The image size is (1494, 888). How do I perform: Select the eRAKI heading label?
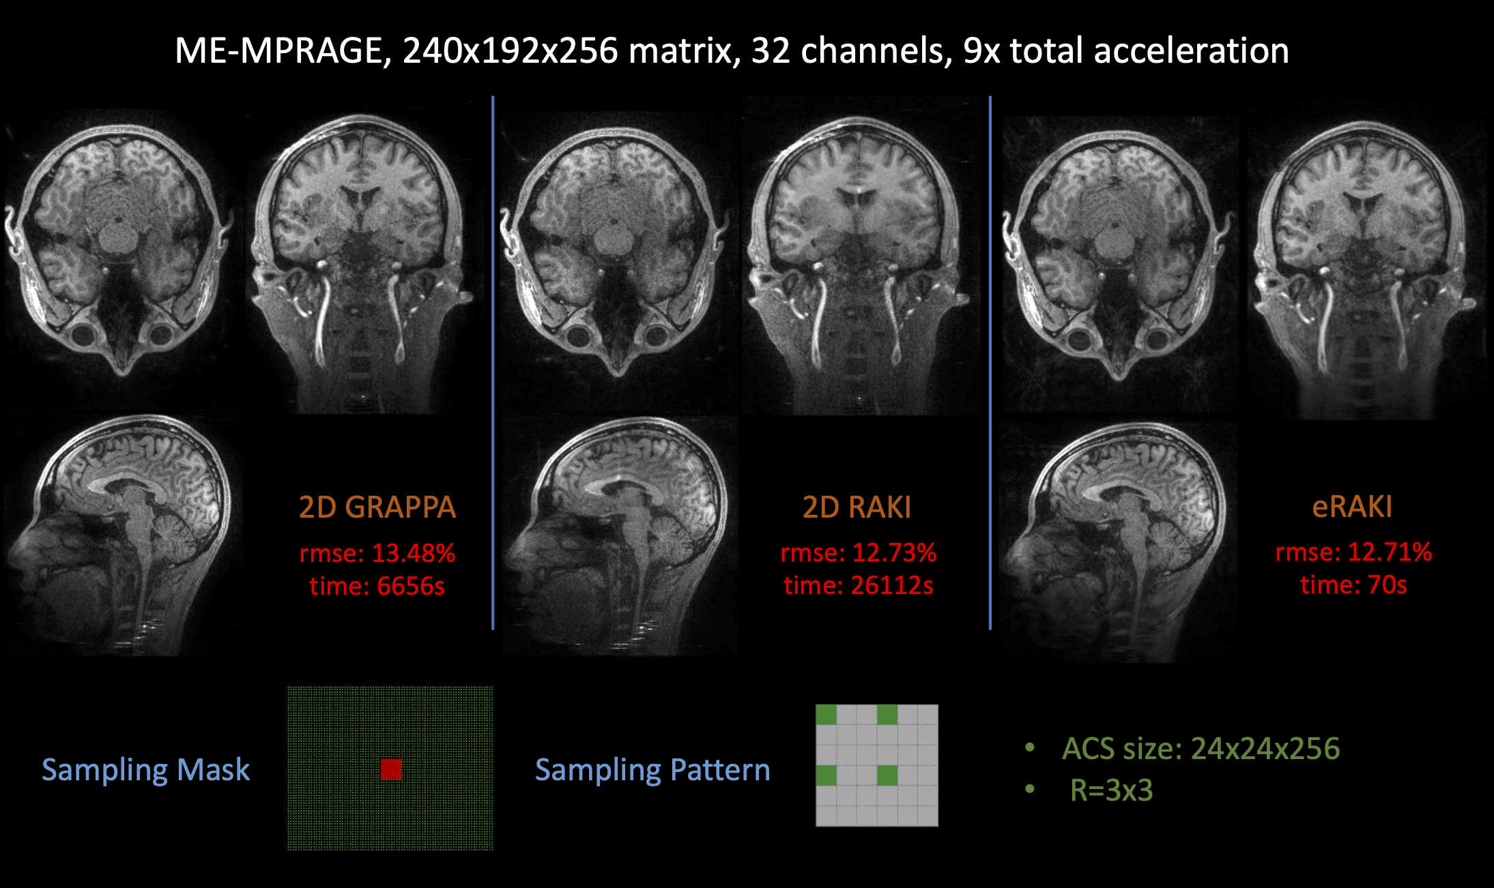click(x=1352, y=507)
